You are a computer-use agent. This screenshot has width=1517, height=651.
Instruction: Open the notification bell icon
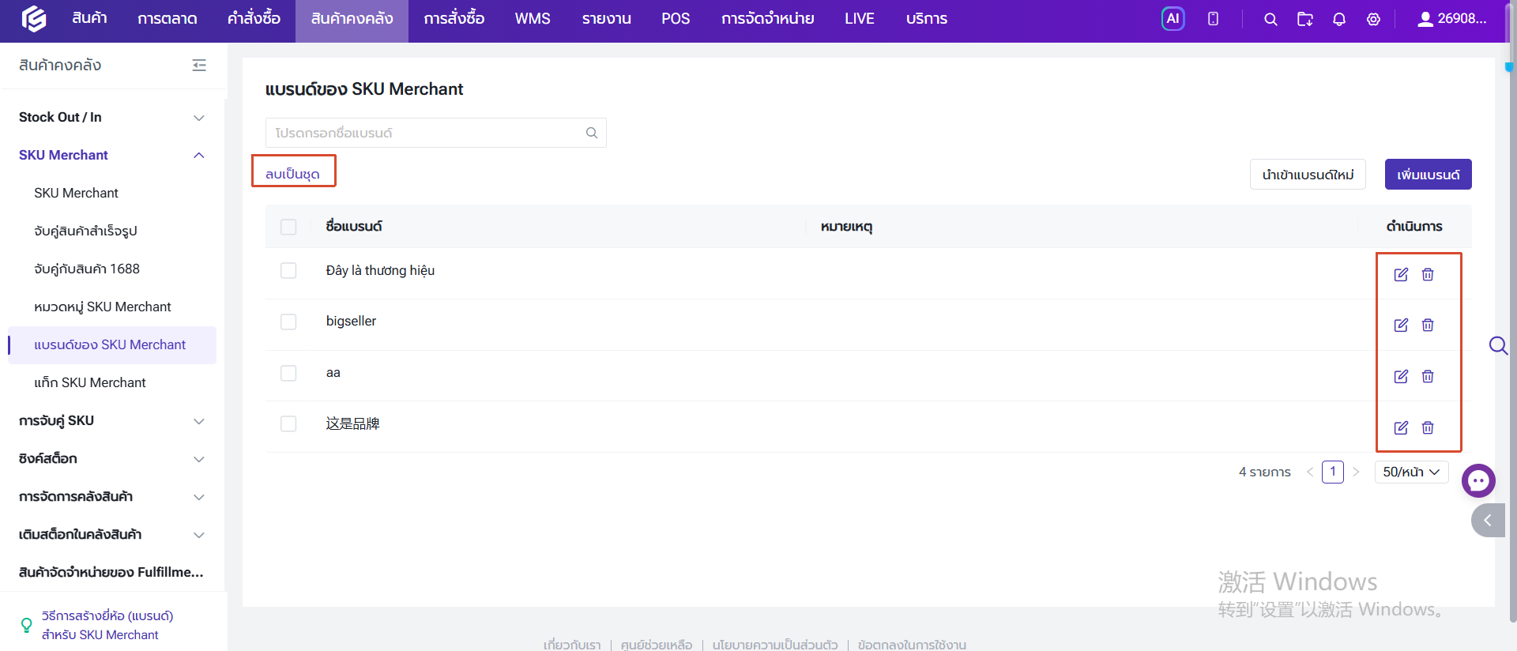tap(1338, 19)
